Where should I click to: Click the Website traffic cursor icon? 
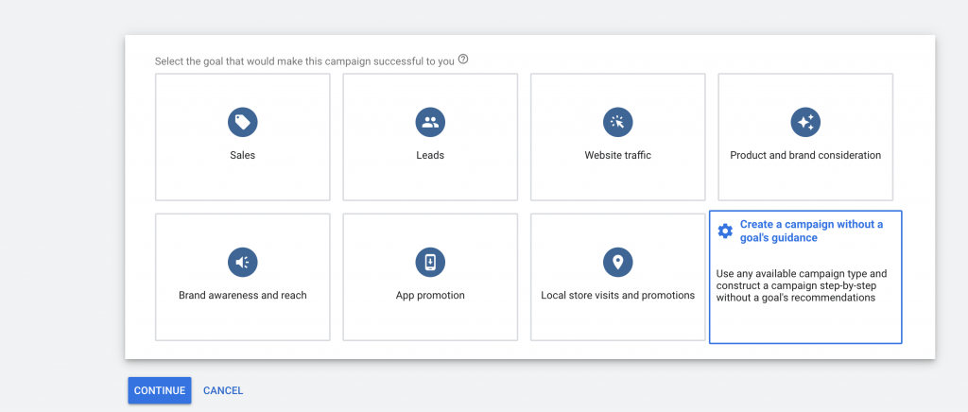coord(617,122)
